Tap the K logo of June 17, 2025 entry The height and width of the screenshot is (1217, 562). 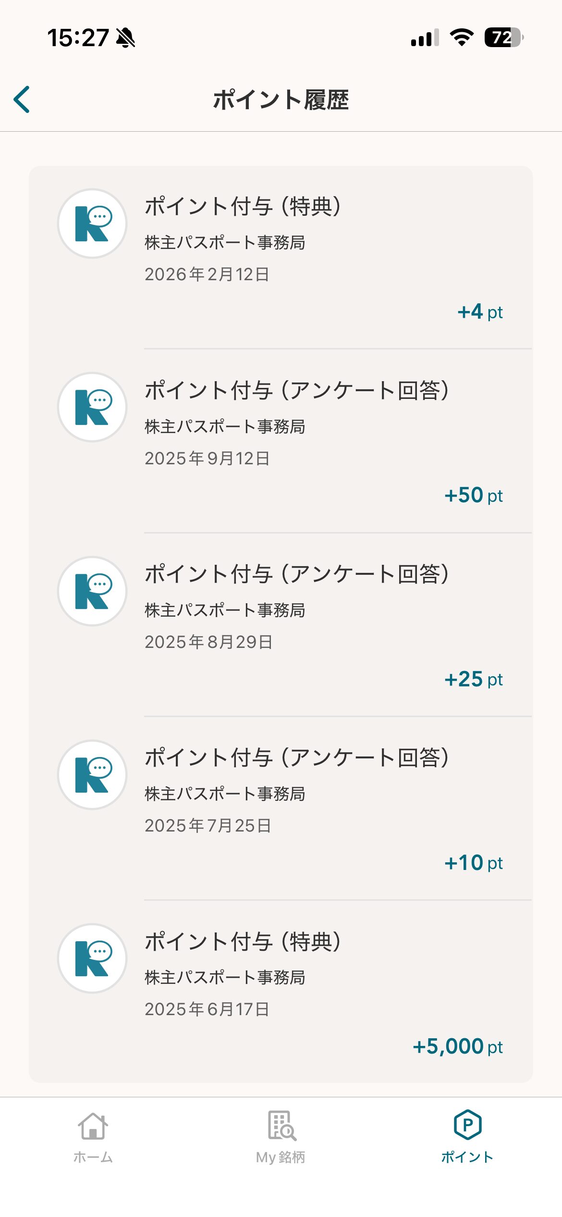pyautogui.click(x=92, y=958)
